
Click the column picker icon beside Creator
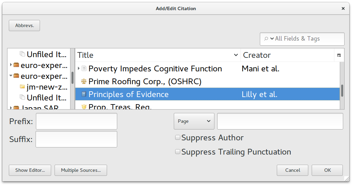(339, 55)
